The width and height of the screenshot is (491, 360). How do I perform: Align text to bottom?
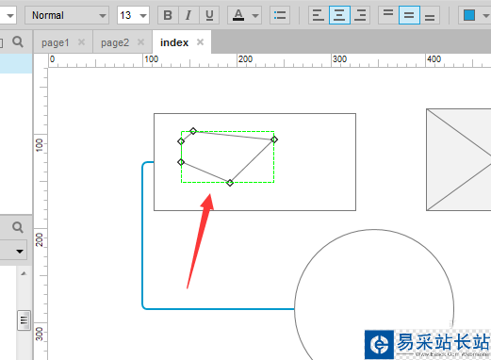pos(430,15)
